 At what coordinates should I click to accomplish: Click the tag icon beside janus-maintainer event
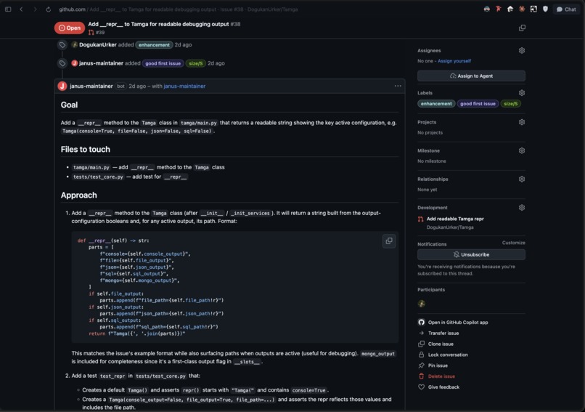click(62, 63)
